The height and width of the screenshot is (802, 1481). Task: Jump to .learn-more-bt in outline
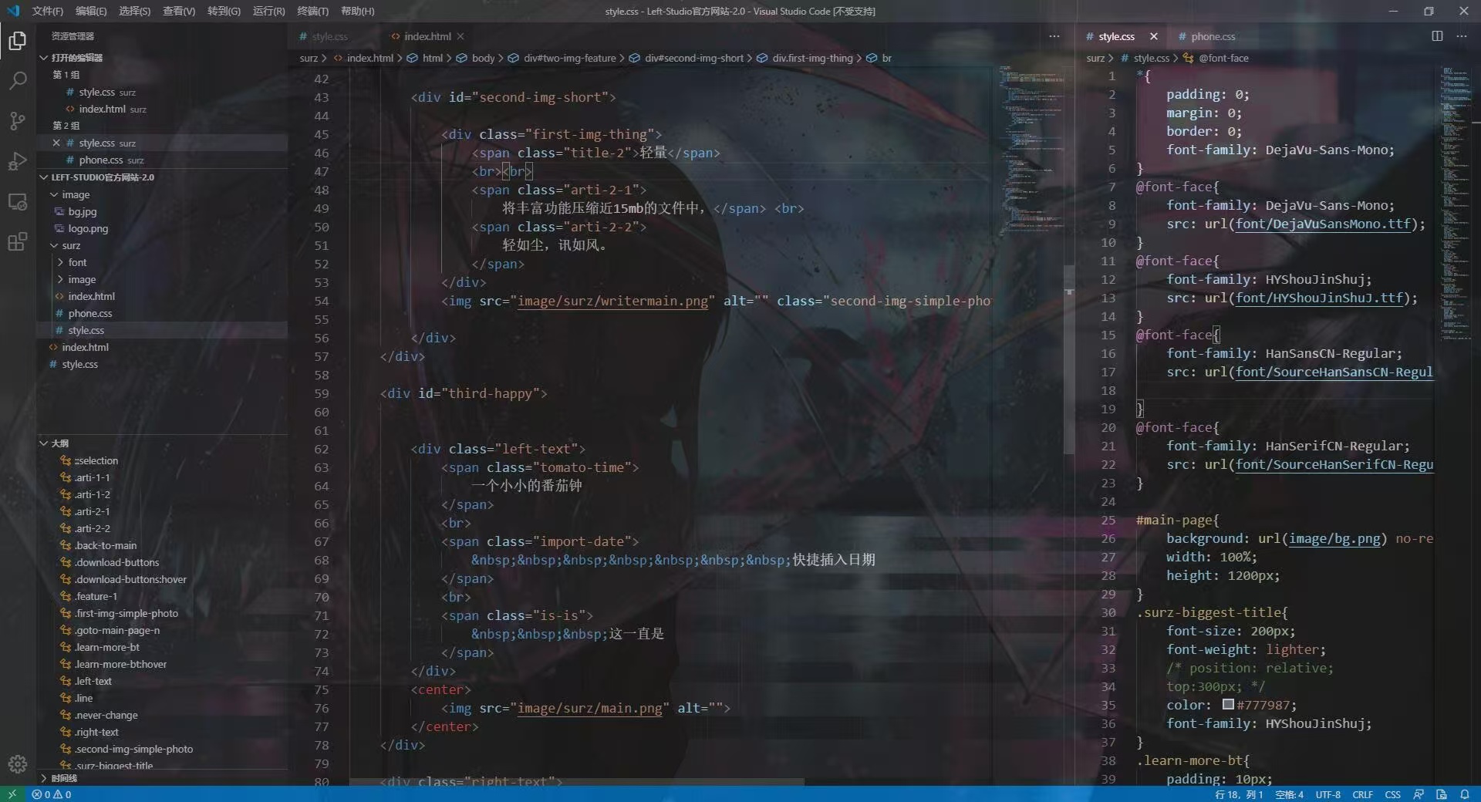click(162, 647)
